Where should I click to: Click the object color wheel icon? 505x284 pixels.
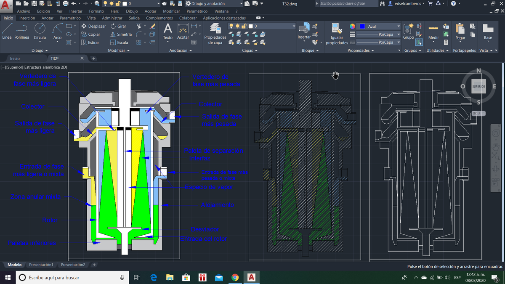[353, 26]
